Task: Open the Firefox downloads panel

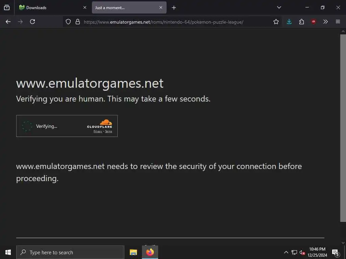Action: point(289,22)
